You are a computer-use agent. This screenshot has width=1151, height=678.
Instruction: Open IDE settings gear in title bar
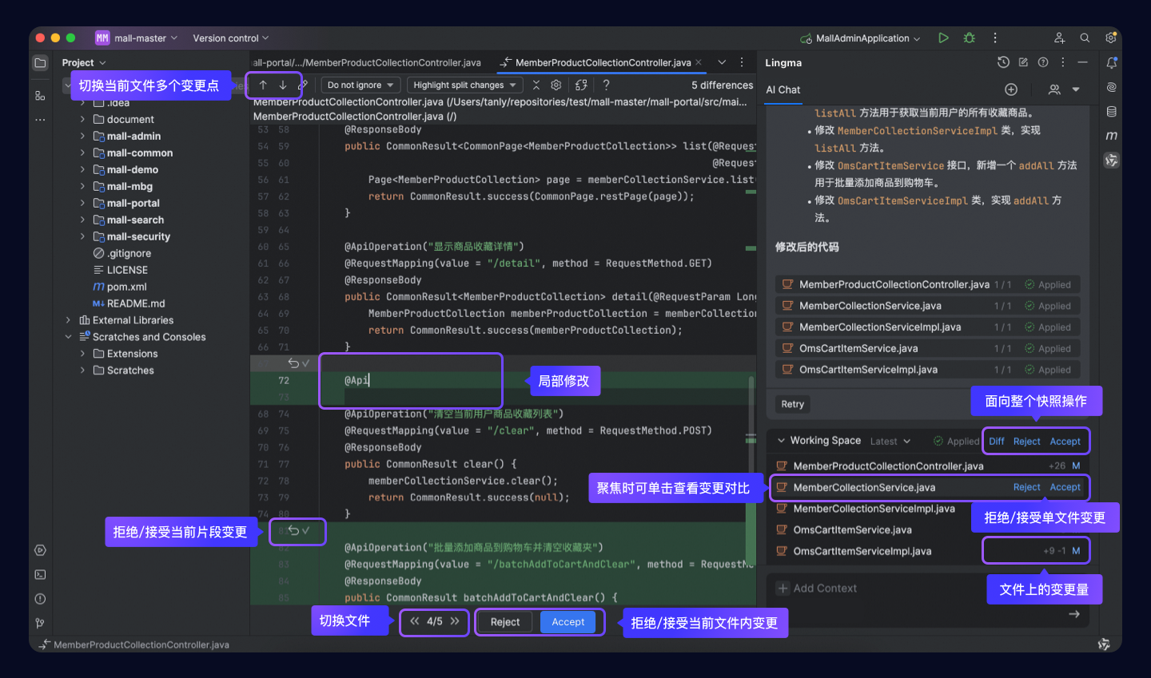pyautogui.click(x=1110, y=38)
